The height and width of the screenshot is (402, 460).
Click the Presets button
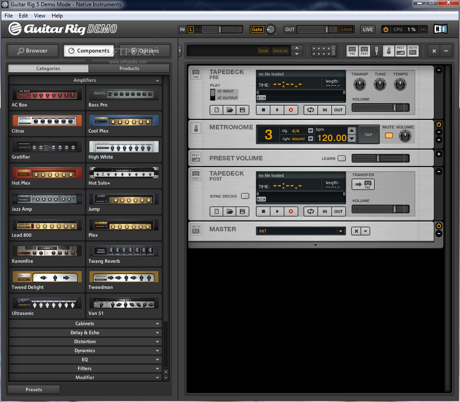pyautogui.click(x=34, y=390)
